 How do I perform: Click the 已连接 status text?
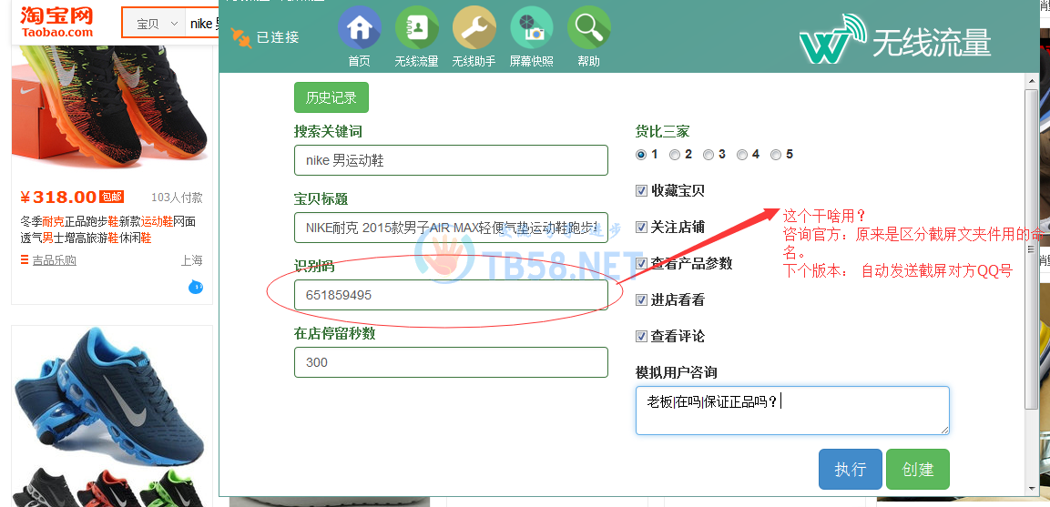pos(278,37)
